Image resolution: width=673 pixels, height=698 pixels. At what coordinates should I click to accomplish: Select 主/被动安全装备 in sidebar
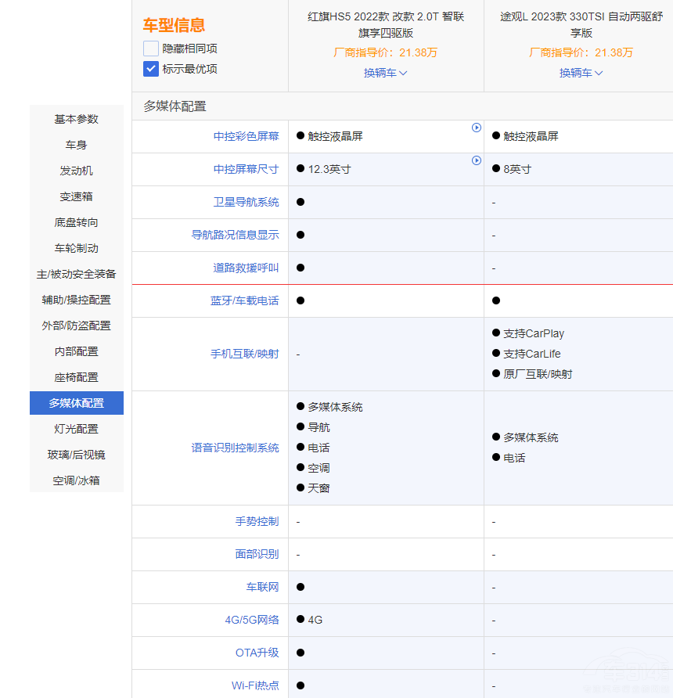point(77,274)
